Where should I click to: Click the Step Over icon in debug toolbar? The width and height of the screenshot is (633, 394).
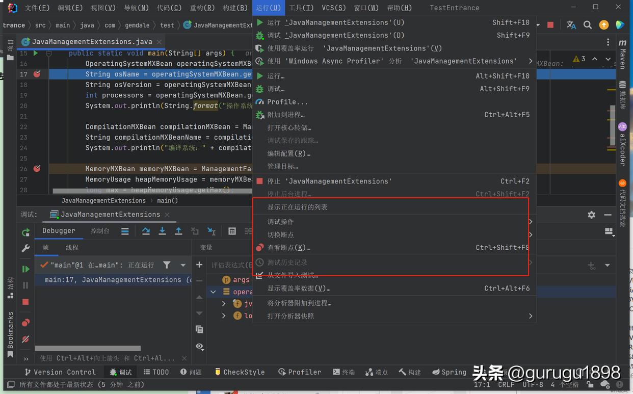146,230
